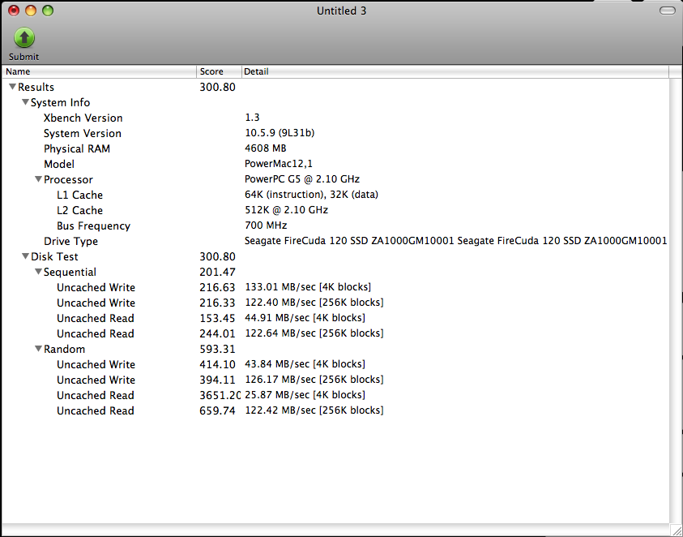Click the green Submit arrow icon
683x537 pixels.
pyautogui.click(x=24, y=37)
